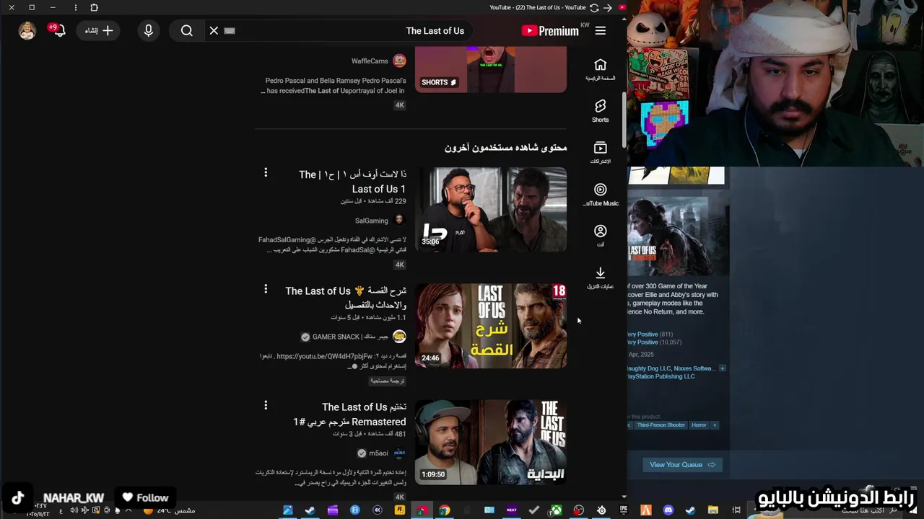Click the browser extensions puzzle icon

pyautogui.click(x=94, y=7)
